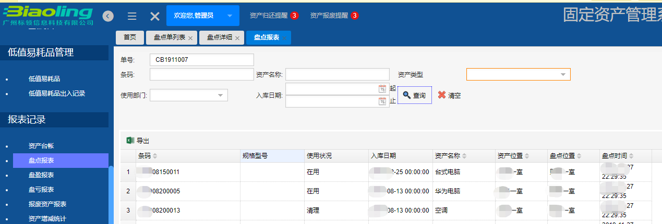Close the 盘点单列表 tab
The image size is (662, 224).
(x=190, y=38)
